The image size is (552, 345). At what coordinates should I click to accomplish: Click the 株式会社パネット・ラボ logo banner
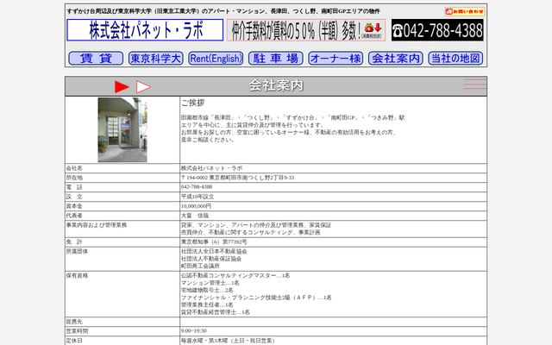[x=145, y=30]
